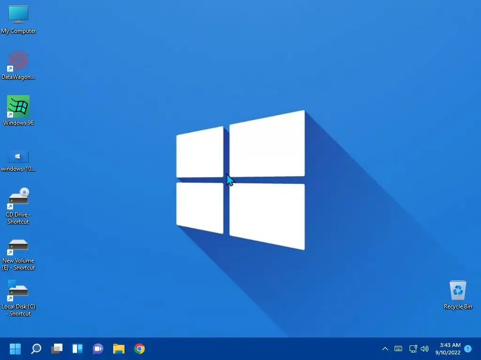Screen dimensions: 481x360
Task: Select the My Computer desktop icon
Action: coord(18,15)
